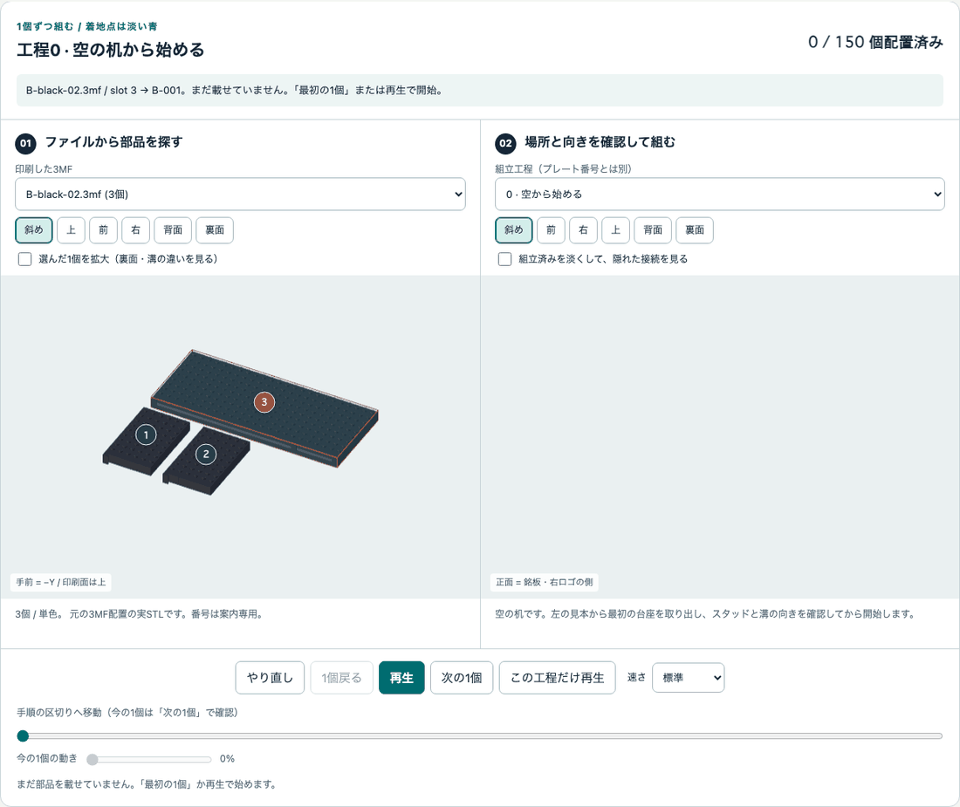Viewport: 960px width, 807px height.
Task: Set the assembly panel view to 上
Action: pyautogui.click(x=616, y=230)
